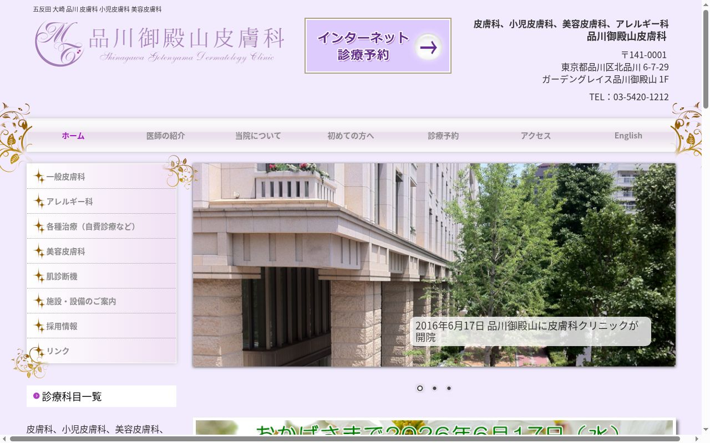This screenshot has height=443, width=710.
Task: Open 各種治療（自費診療など） sidebar link
Action: click(102, 226)
